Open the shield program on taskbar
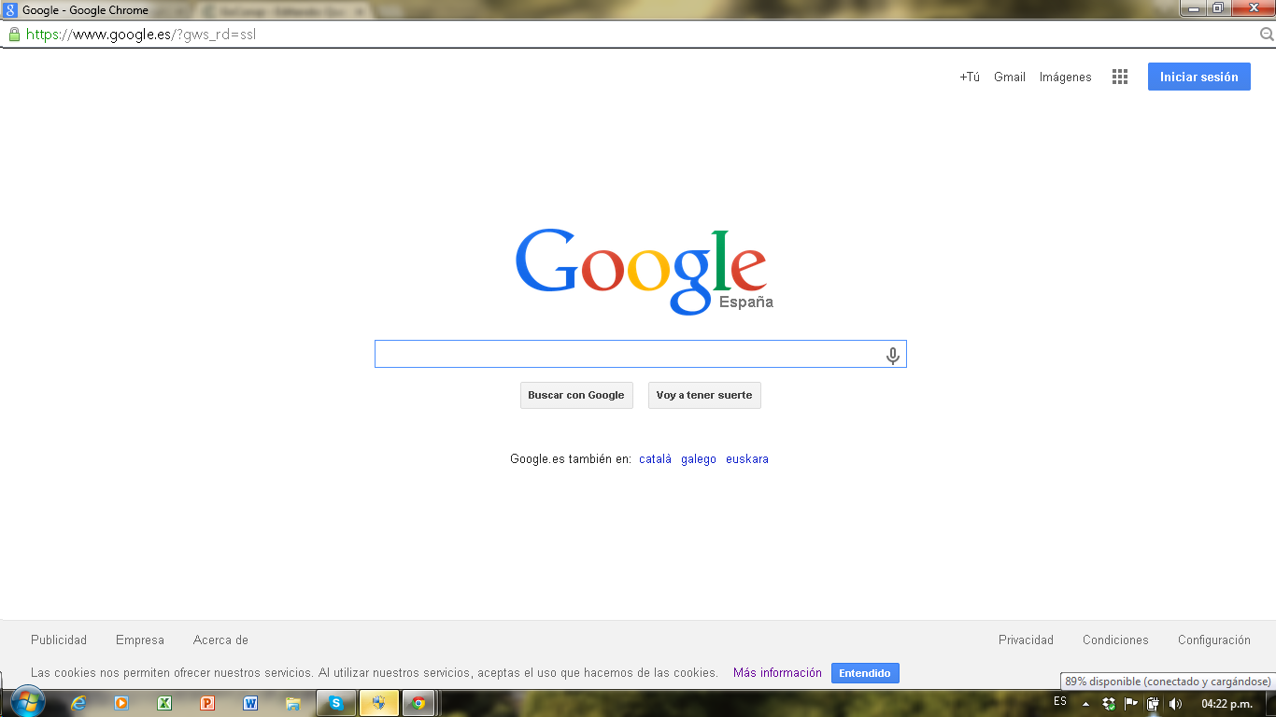 tap(379, 703)
